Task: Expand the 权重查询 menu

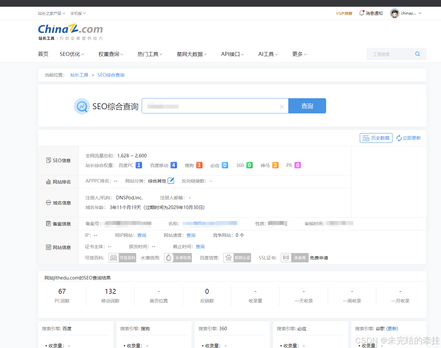Action: tap(111, 54)
